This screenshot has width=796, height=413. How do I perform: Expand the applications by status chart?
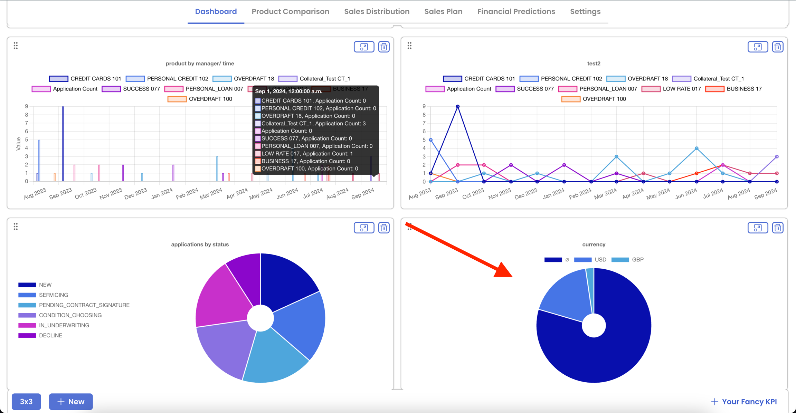point(364,228)
